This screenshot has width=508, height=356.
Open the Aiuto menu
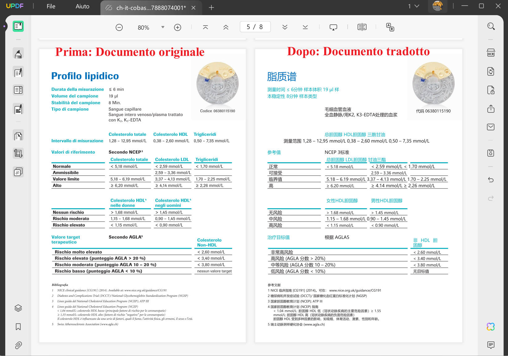[x=83, y=6]
